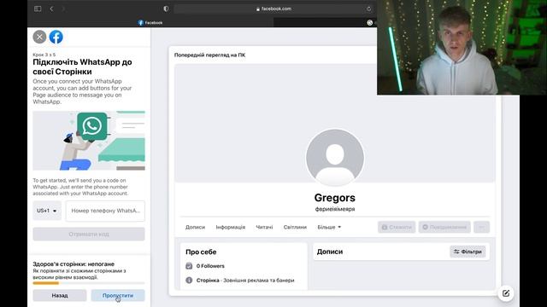Viewport: 547px width, 307px height.
Task: Select the Попередній перегляд на ПК label
Action: [x=209, y=55]
